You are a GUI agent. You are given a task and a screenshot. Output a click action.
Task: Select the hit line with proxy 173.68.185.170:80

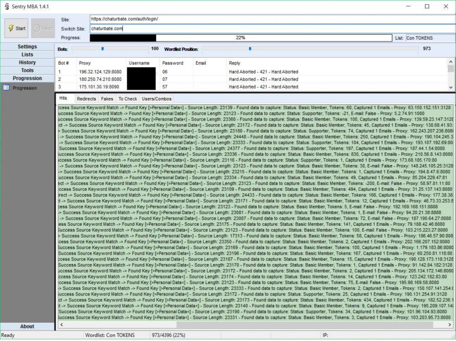255,160
